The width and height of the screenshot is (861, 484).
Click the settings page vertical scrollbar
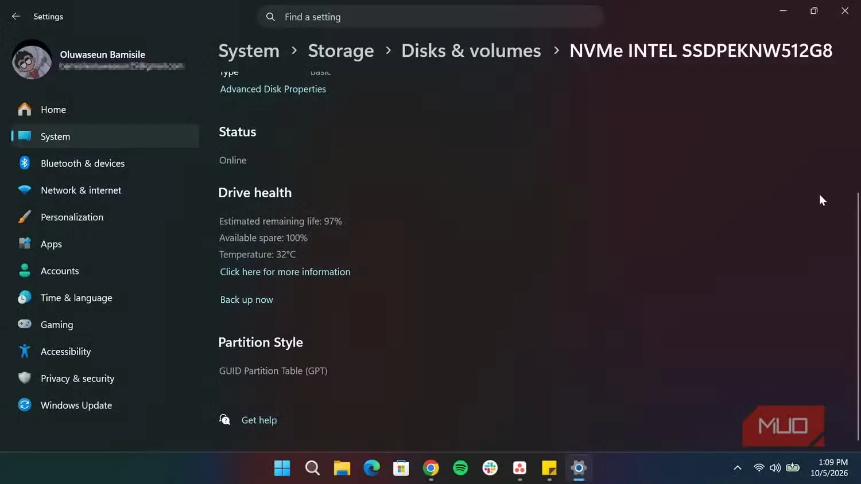(x=858, y=315)
